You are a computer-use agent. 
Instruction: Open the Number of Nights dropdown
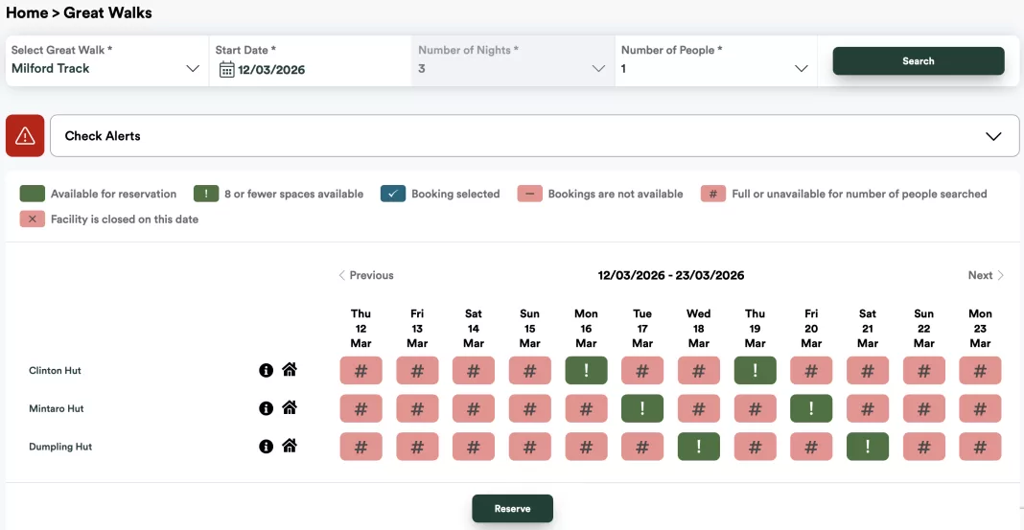pyautogui.click(x=513, y=60)
